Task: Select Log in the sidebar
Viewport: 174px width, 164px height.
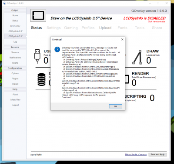Action: 15,42
